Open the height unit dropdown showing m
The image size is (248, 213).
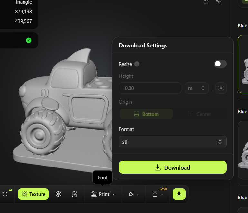coord(196,88)
